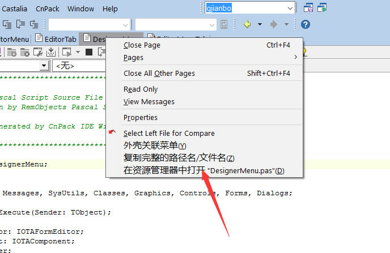
Task: Click the yellow Back navigation arrow
Action: tap(247, 24)
